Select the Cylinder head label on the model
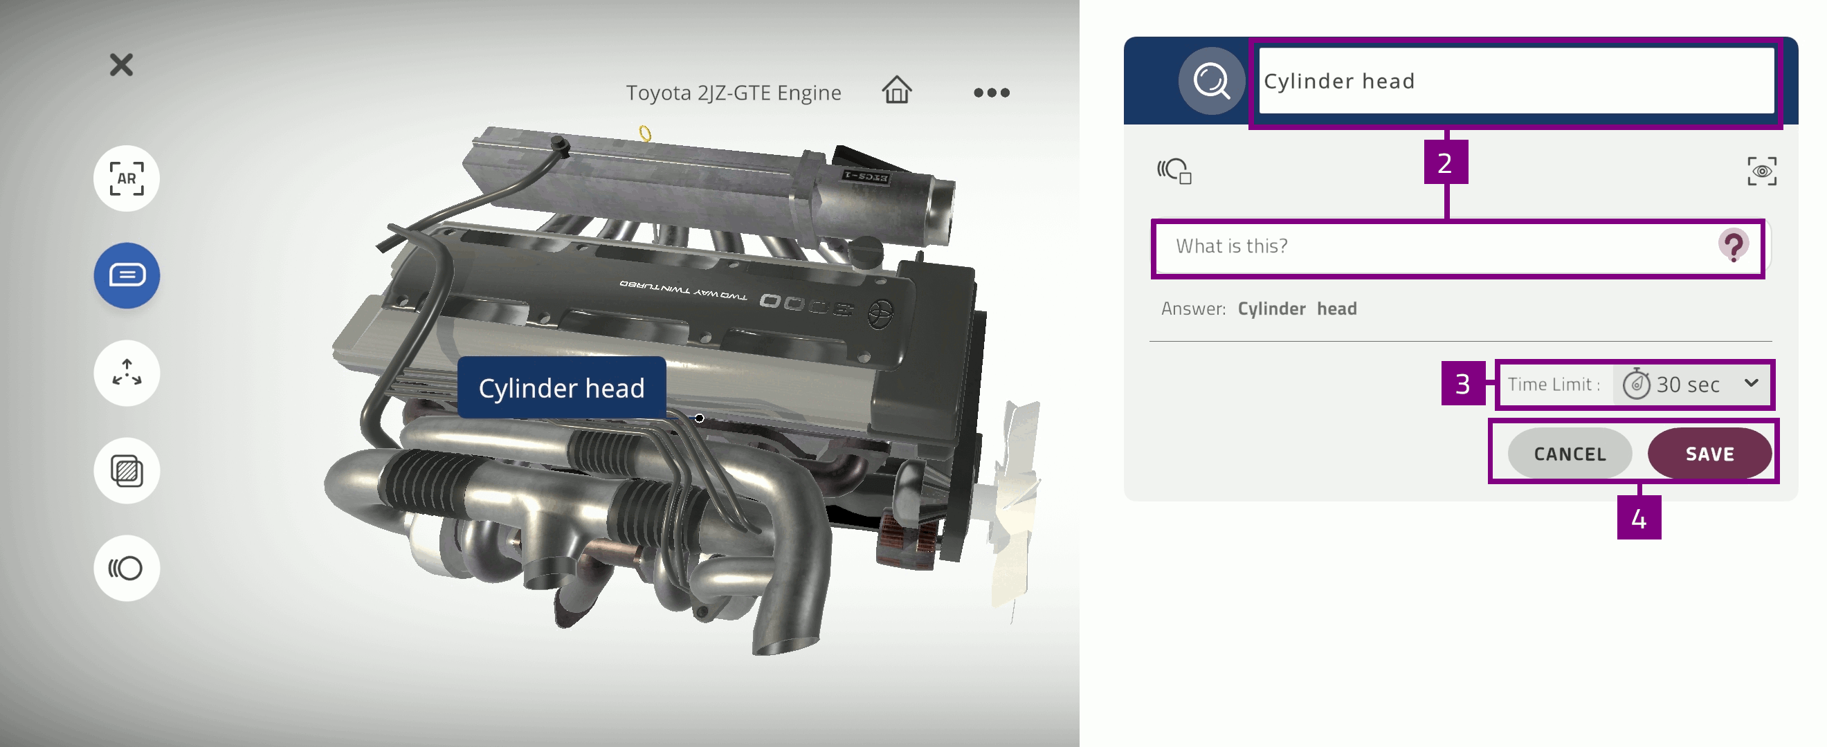Image resolution: width=1827 pixels, height=747 pixels. tap(561, 387)
